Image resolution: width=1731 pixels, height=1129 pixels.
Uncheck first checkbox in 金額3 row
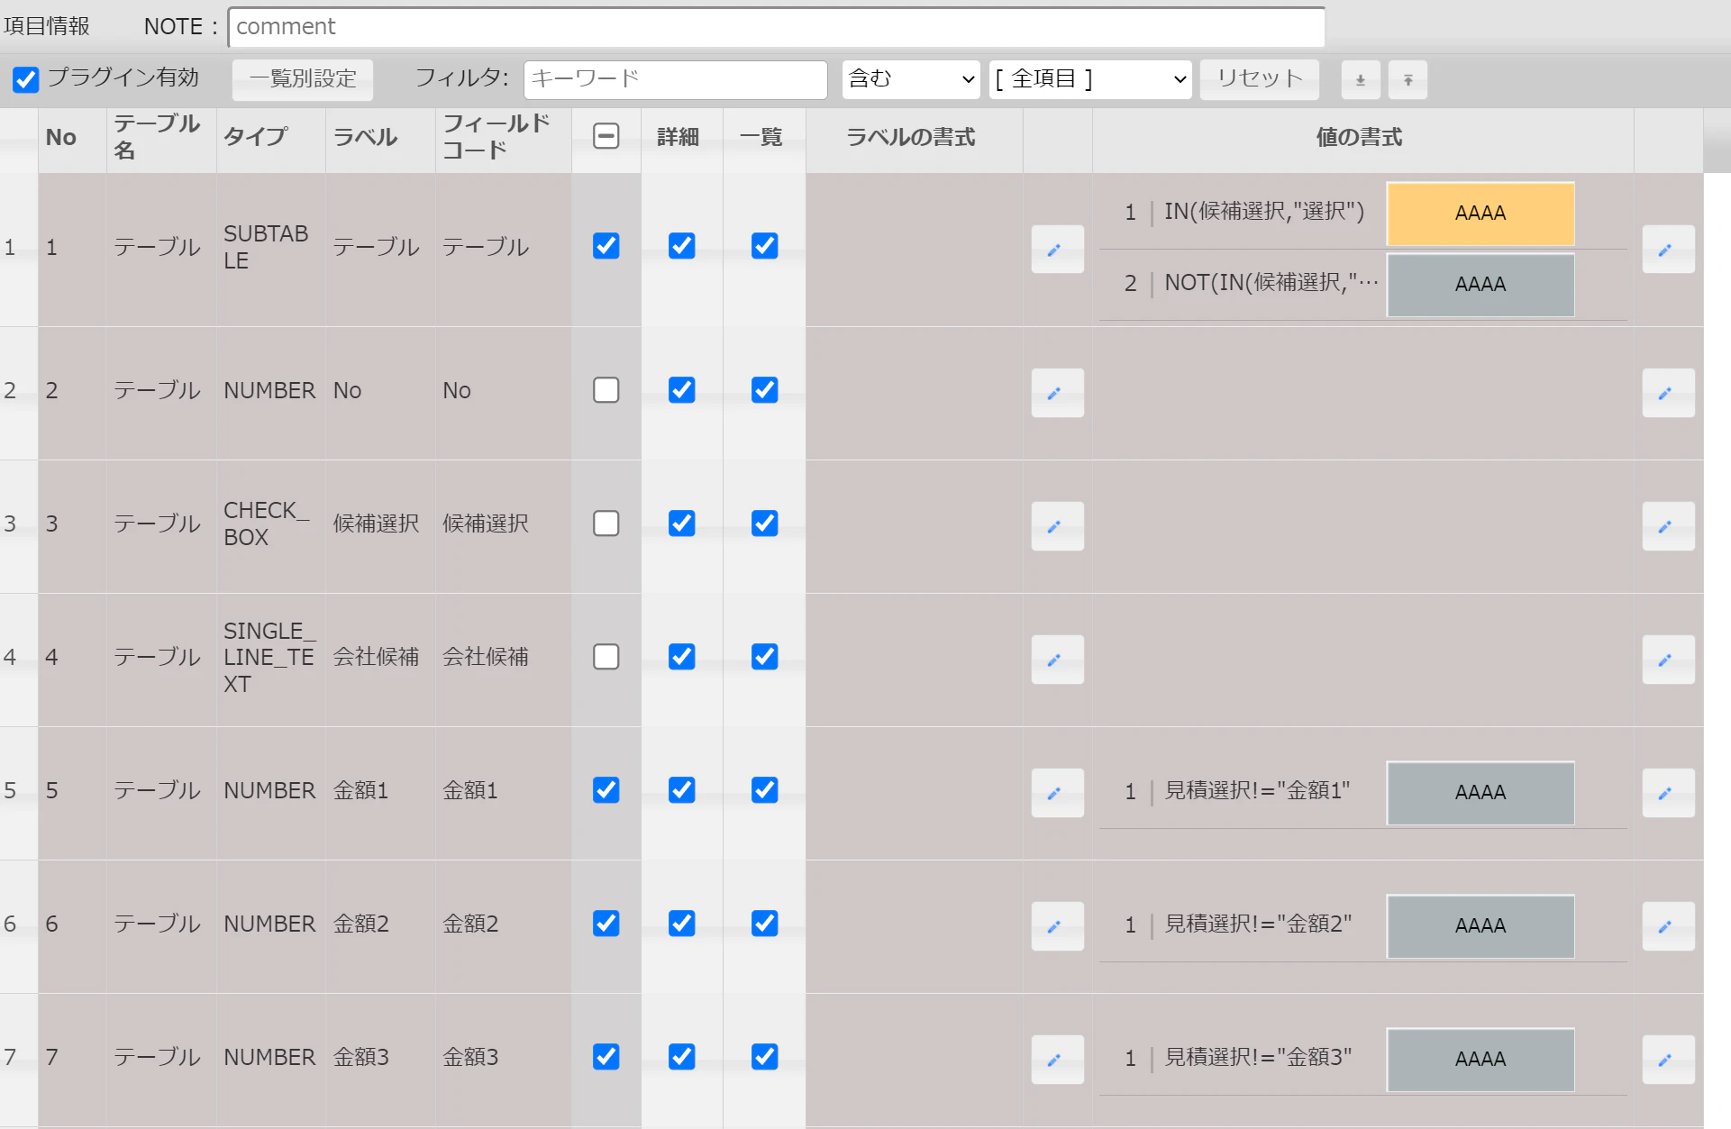[x=606, y=1057]
